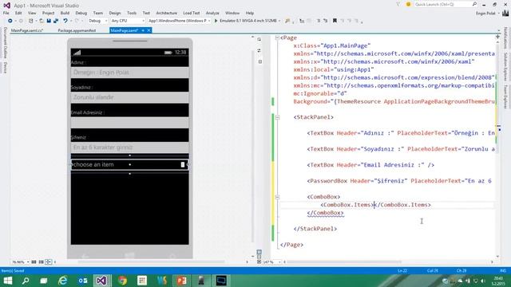Open the Analyze menu
This screenshot has height=287, width=511.
tap(212, 13)
